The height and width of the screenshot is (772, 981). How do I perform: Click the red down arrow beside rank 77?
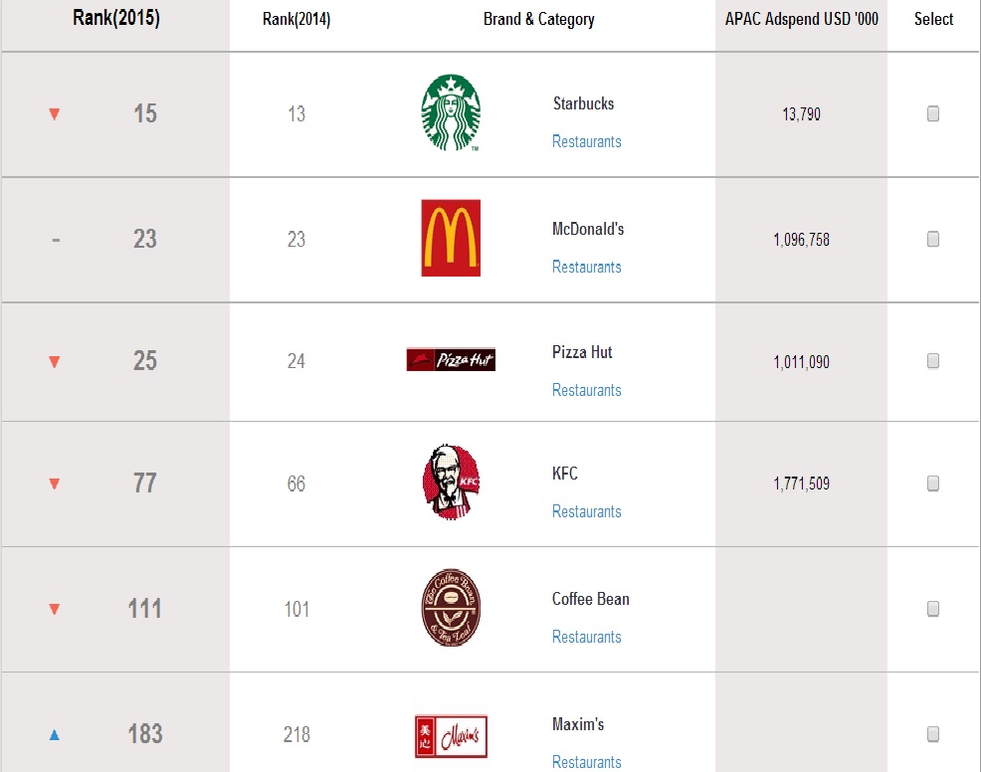point(55,484)
